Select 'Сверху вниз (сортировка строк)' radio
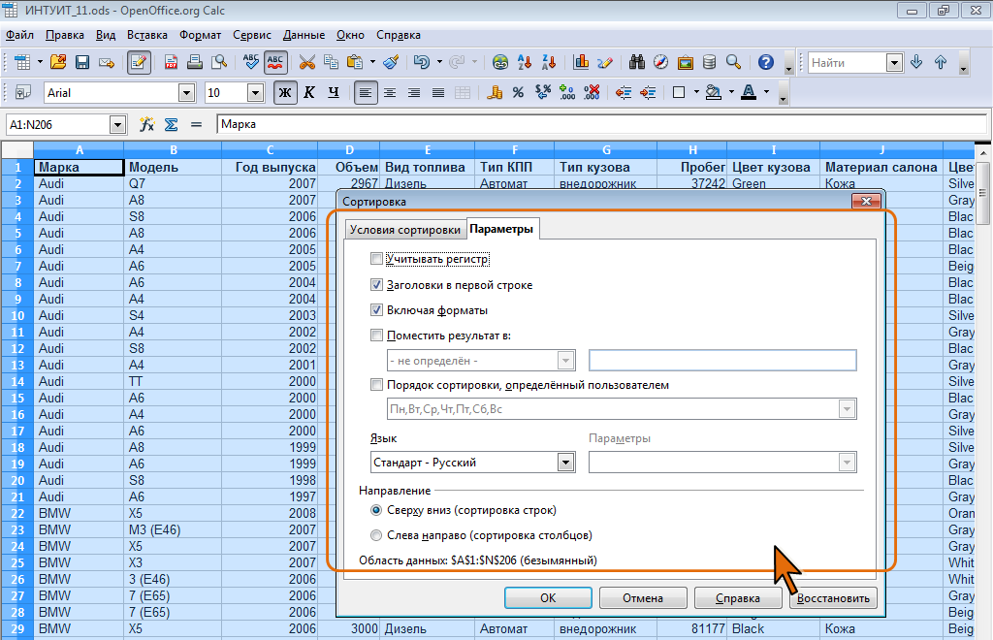Image resolution: width=993 pixels, height=640 pixels. (376, 510)
